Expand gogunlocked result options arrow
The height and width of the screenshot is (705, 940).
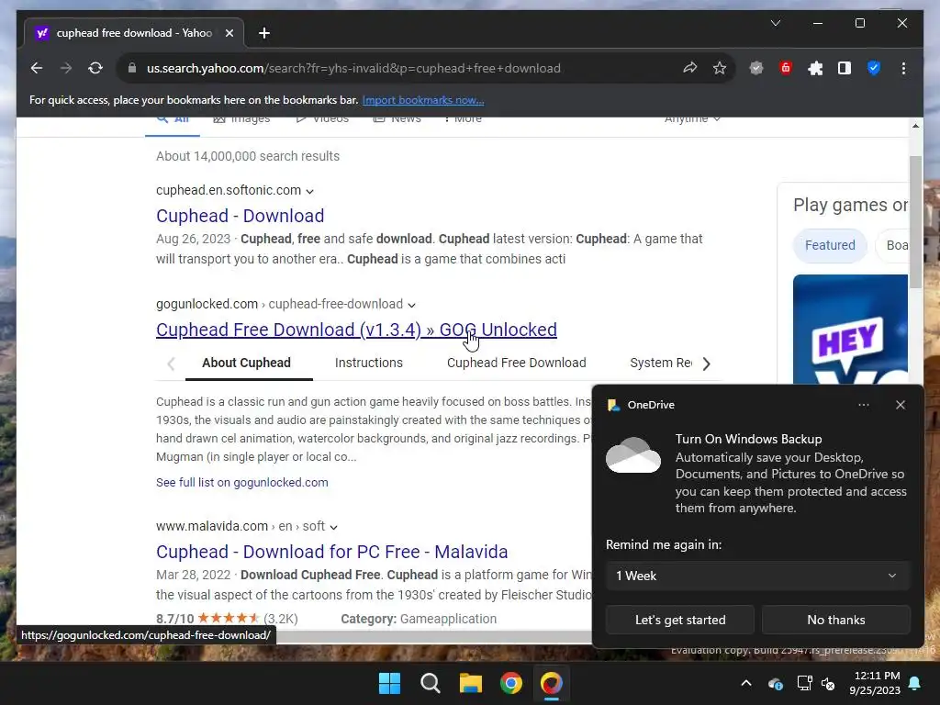coord(412,305)
